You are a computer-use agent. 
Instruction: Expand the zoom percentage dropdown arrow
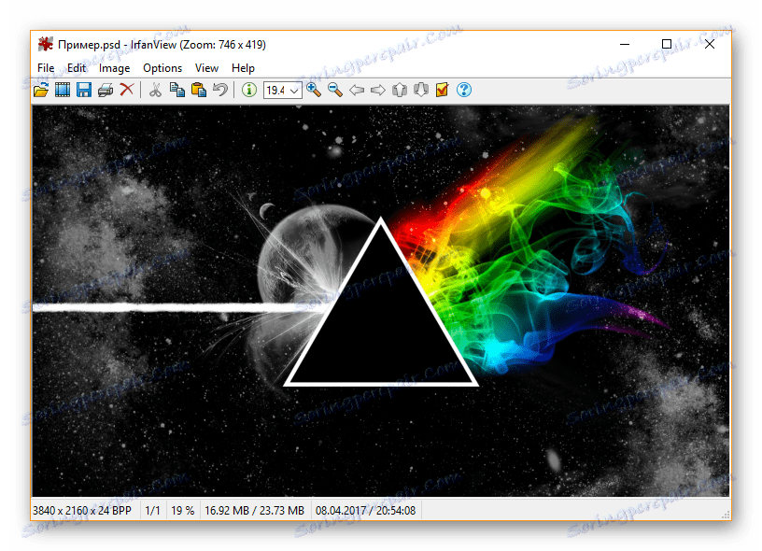294,91
